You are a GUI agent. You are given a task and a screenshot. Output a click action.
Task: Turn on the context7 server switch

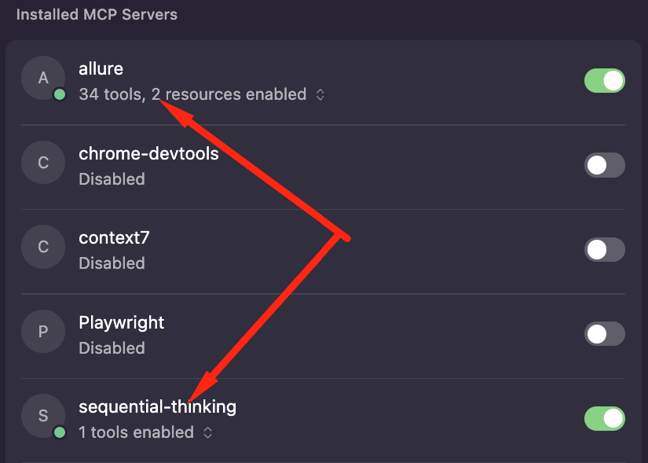point(604,250)
